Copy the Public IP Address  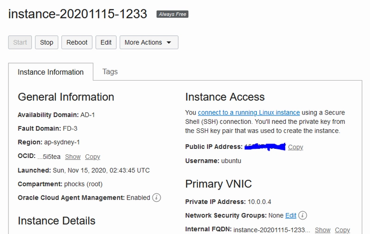point(296,147)
